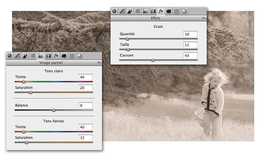Click the Balance slider handle
The width and height of the screenshot is (264, 157).
tap(54, 110)
